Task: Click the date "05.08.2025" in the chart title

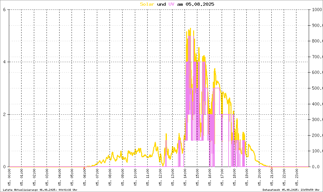Action: pyautogui.click(x=200, y=4)
